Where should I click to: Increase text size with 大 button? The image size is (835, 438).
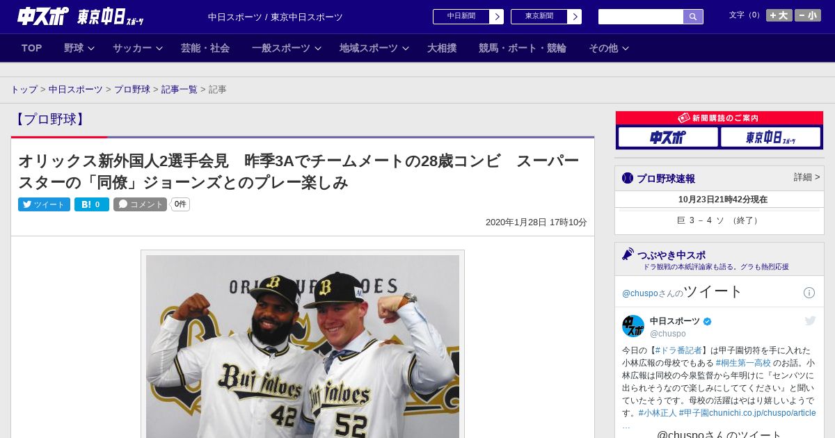[779, 15]
